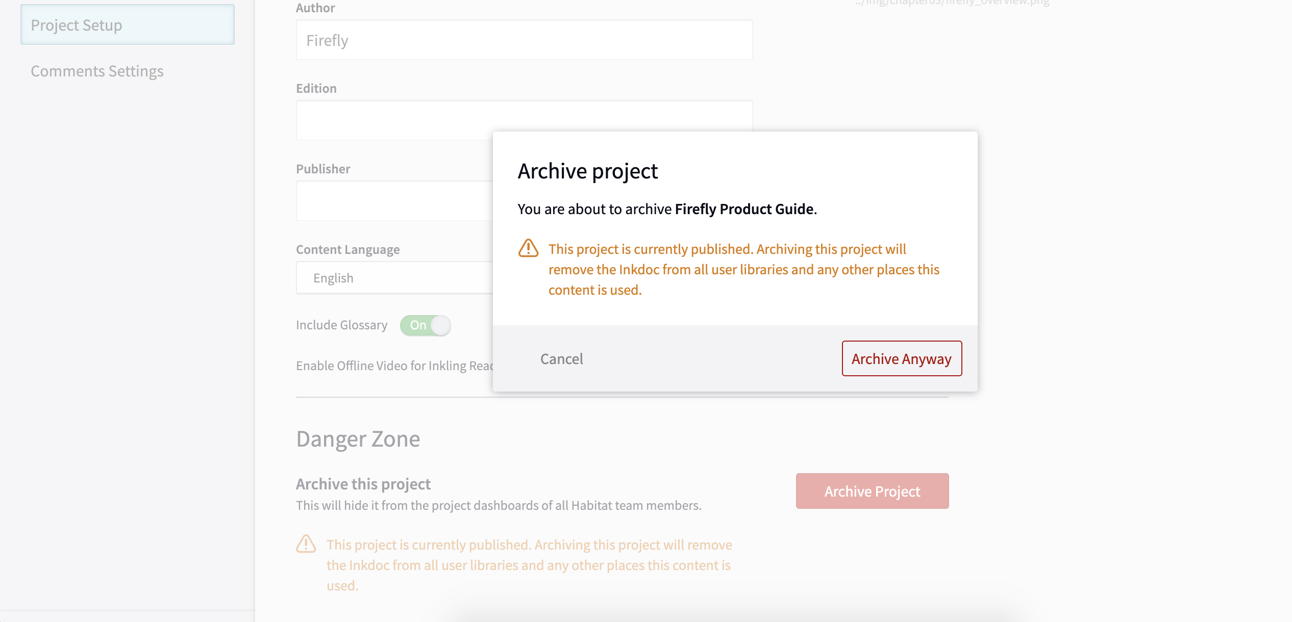The image size is (1292, 622).
Task: Click the Archive this project heading
Action: pos(363,484)
